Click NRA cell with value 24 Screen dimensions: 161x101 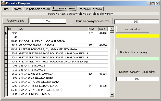93,86
